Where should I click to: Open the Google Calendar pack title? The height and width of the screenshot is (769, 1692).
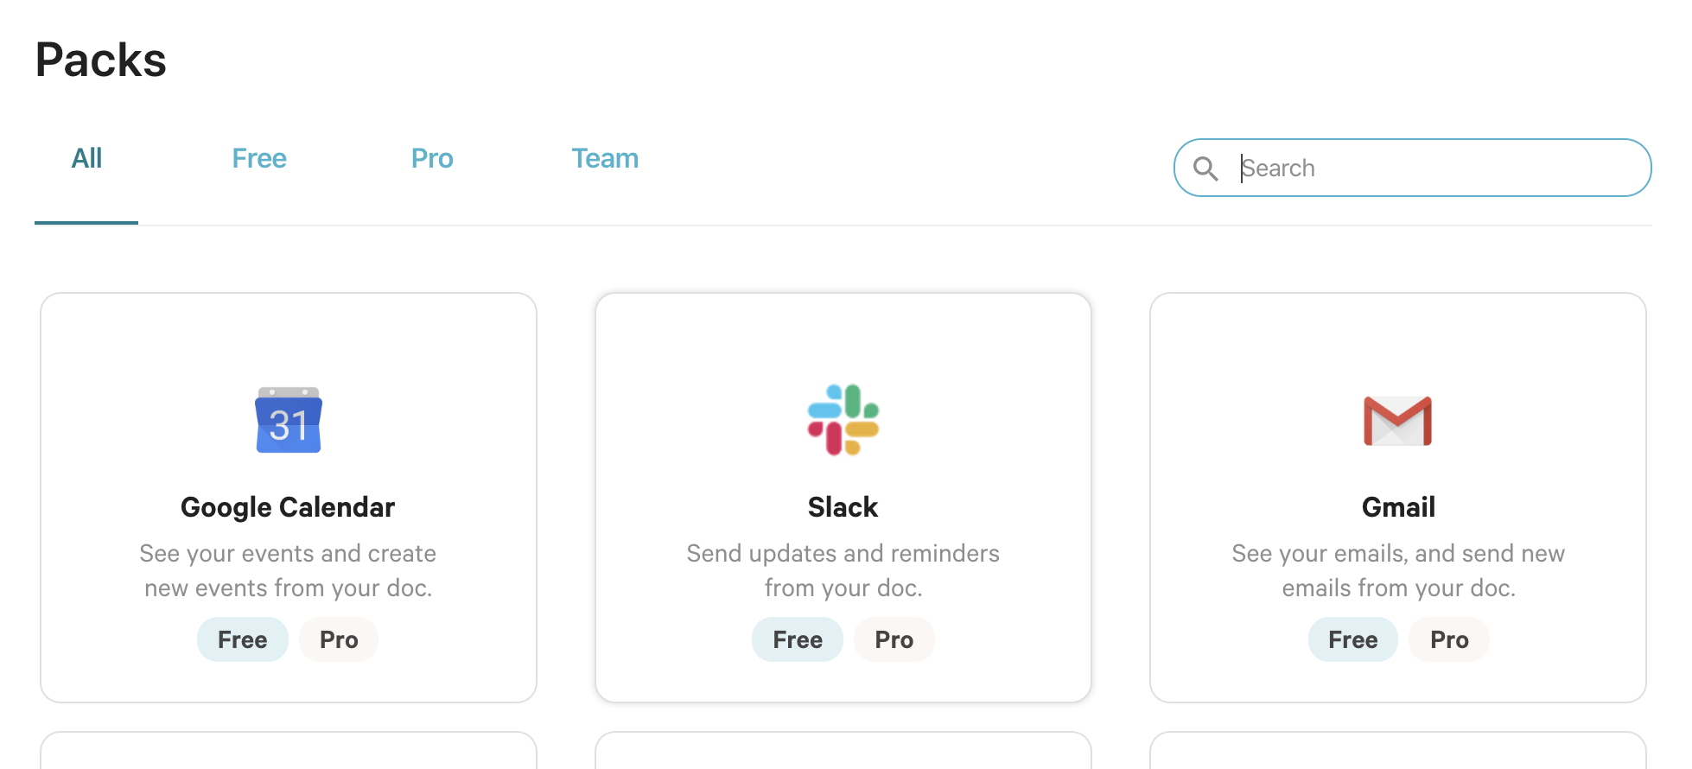288,507
